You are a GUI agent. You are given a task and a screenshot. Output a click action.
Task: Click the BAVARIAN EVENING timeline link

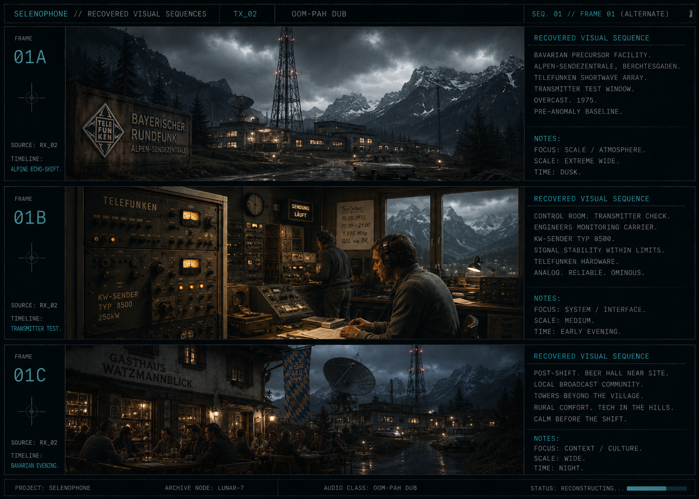35,466
